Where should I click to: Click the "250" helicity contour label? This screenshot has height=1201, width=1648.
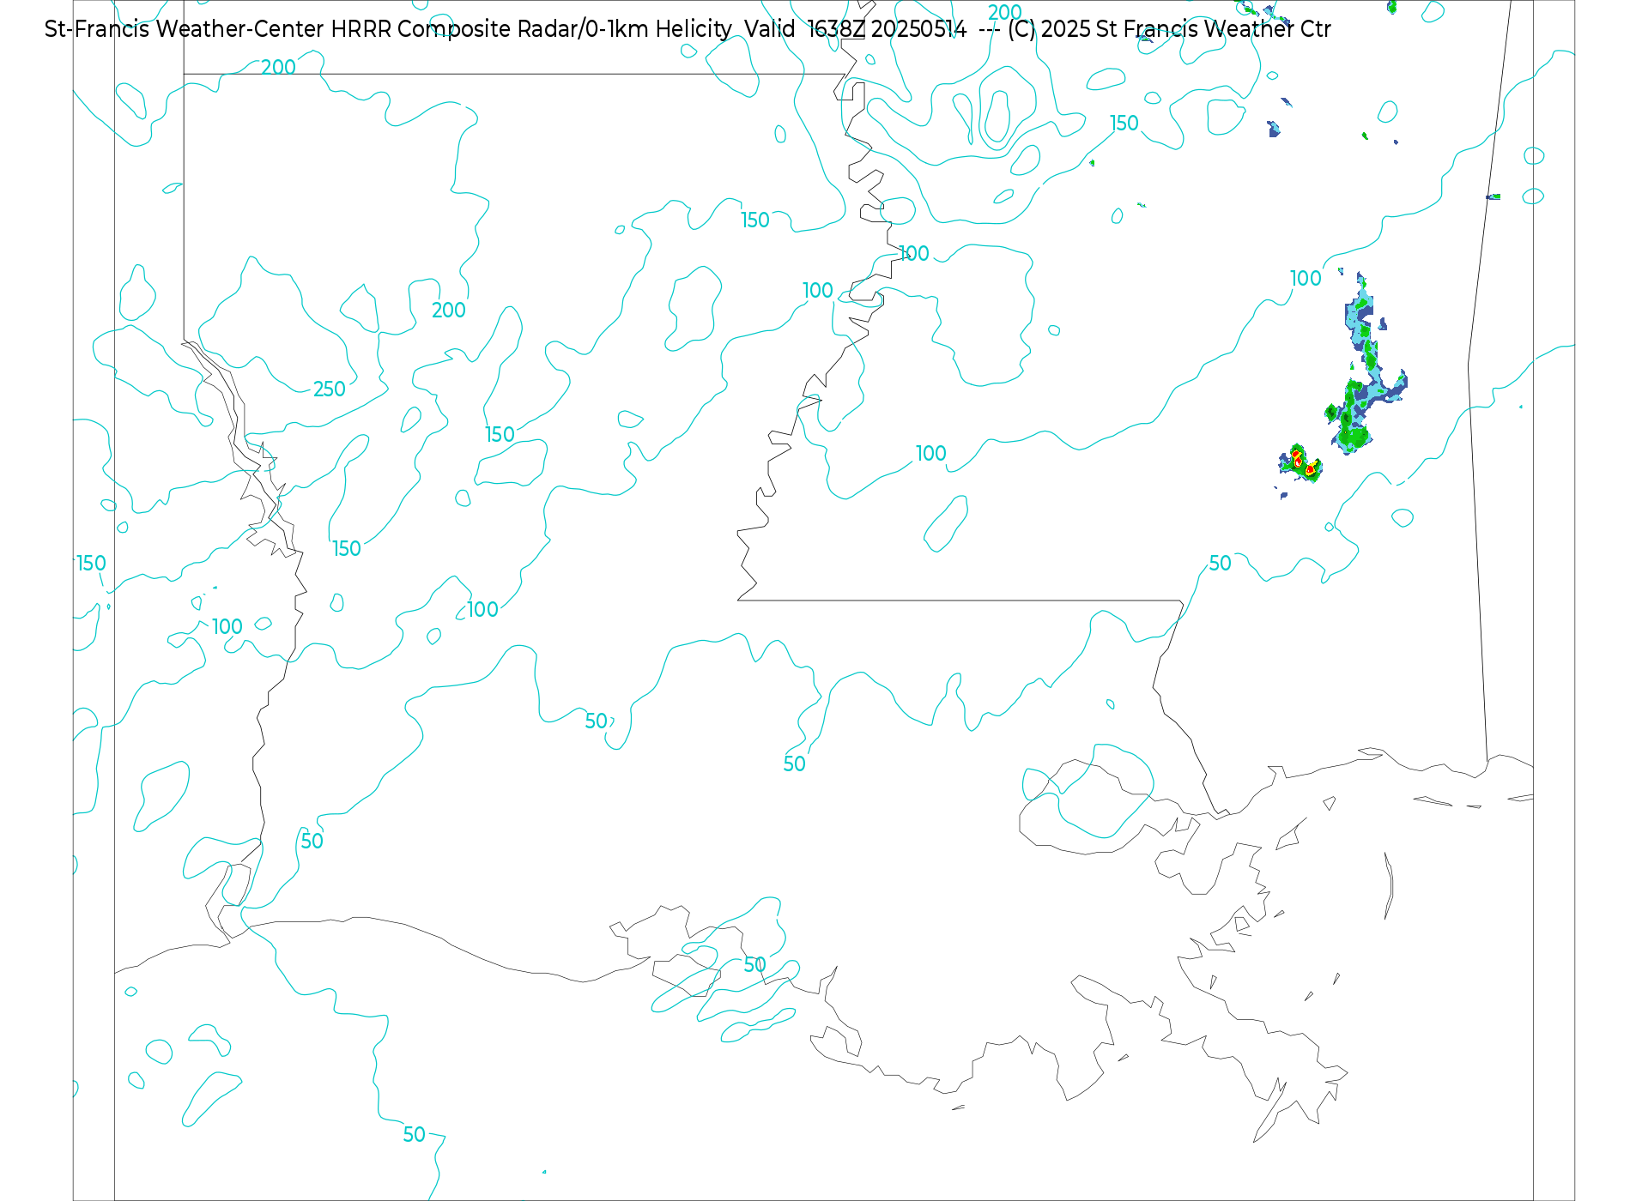pyautogui.click(x=329, y=389)
